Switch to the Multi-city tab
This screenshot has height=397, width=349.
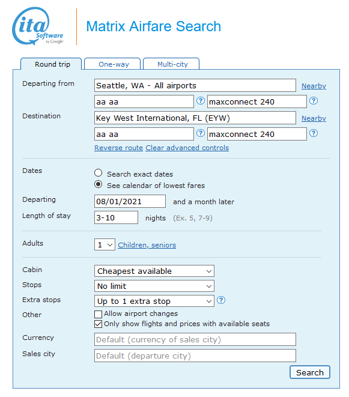(x=171, y=64)
